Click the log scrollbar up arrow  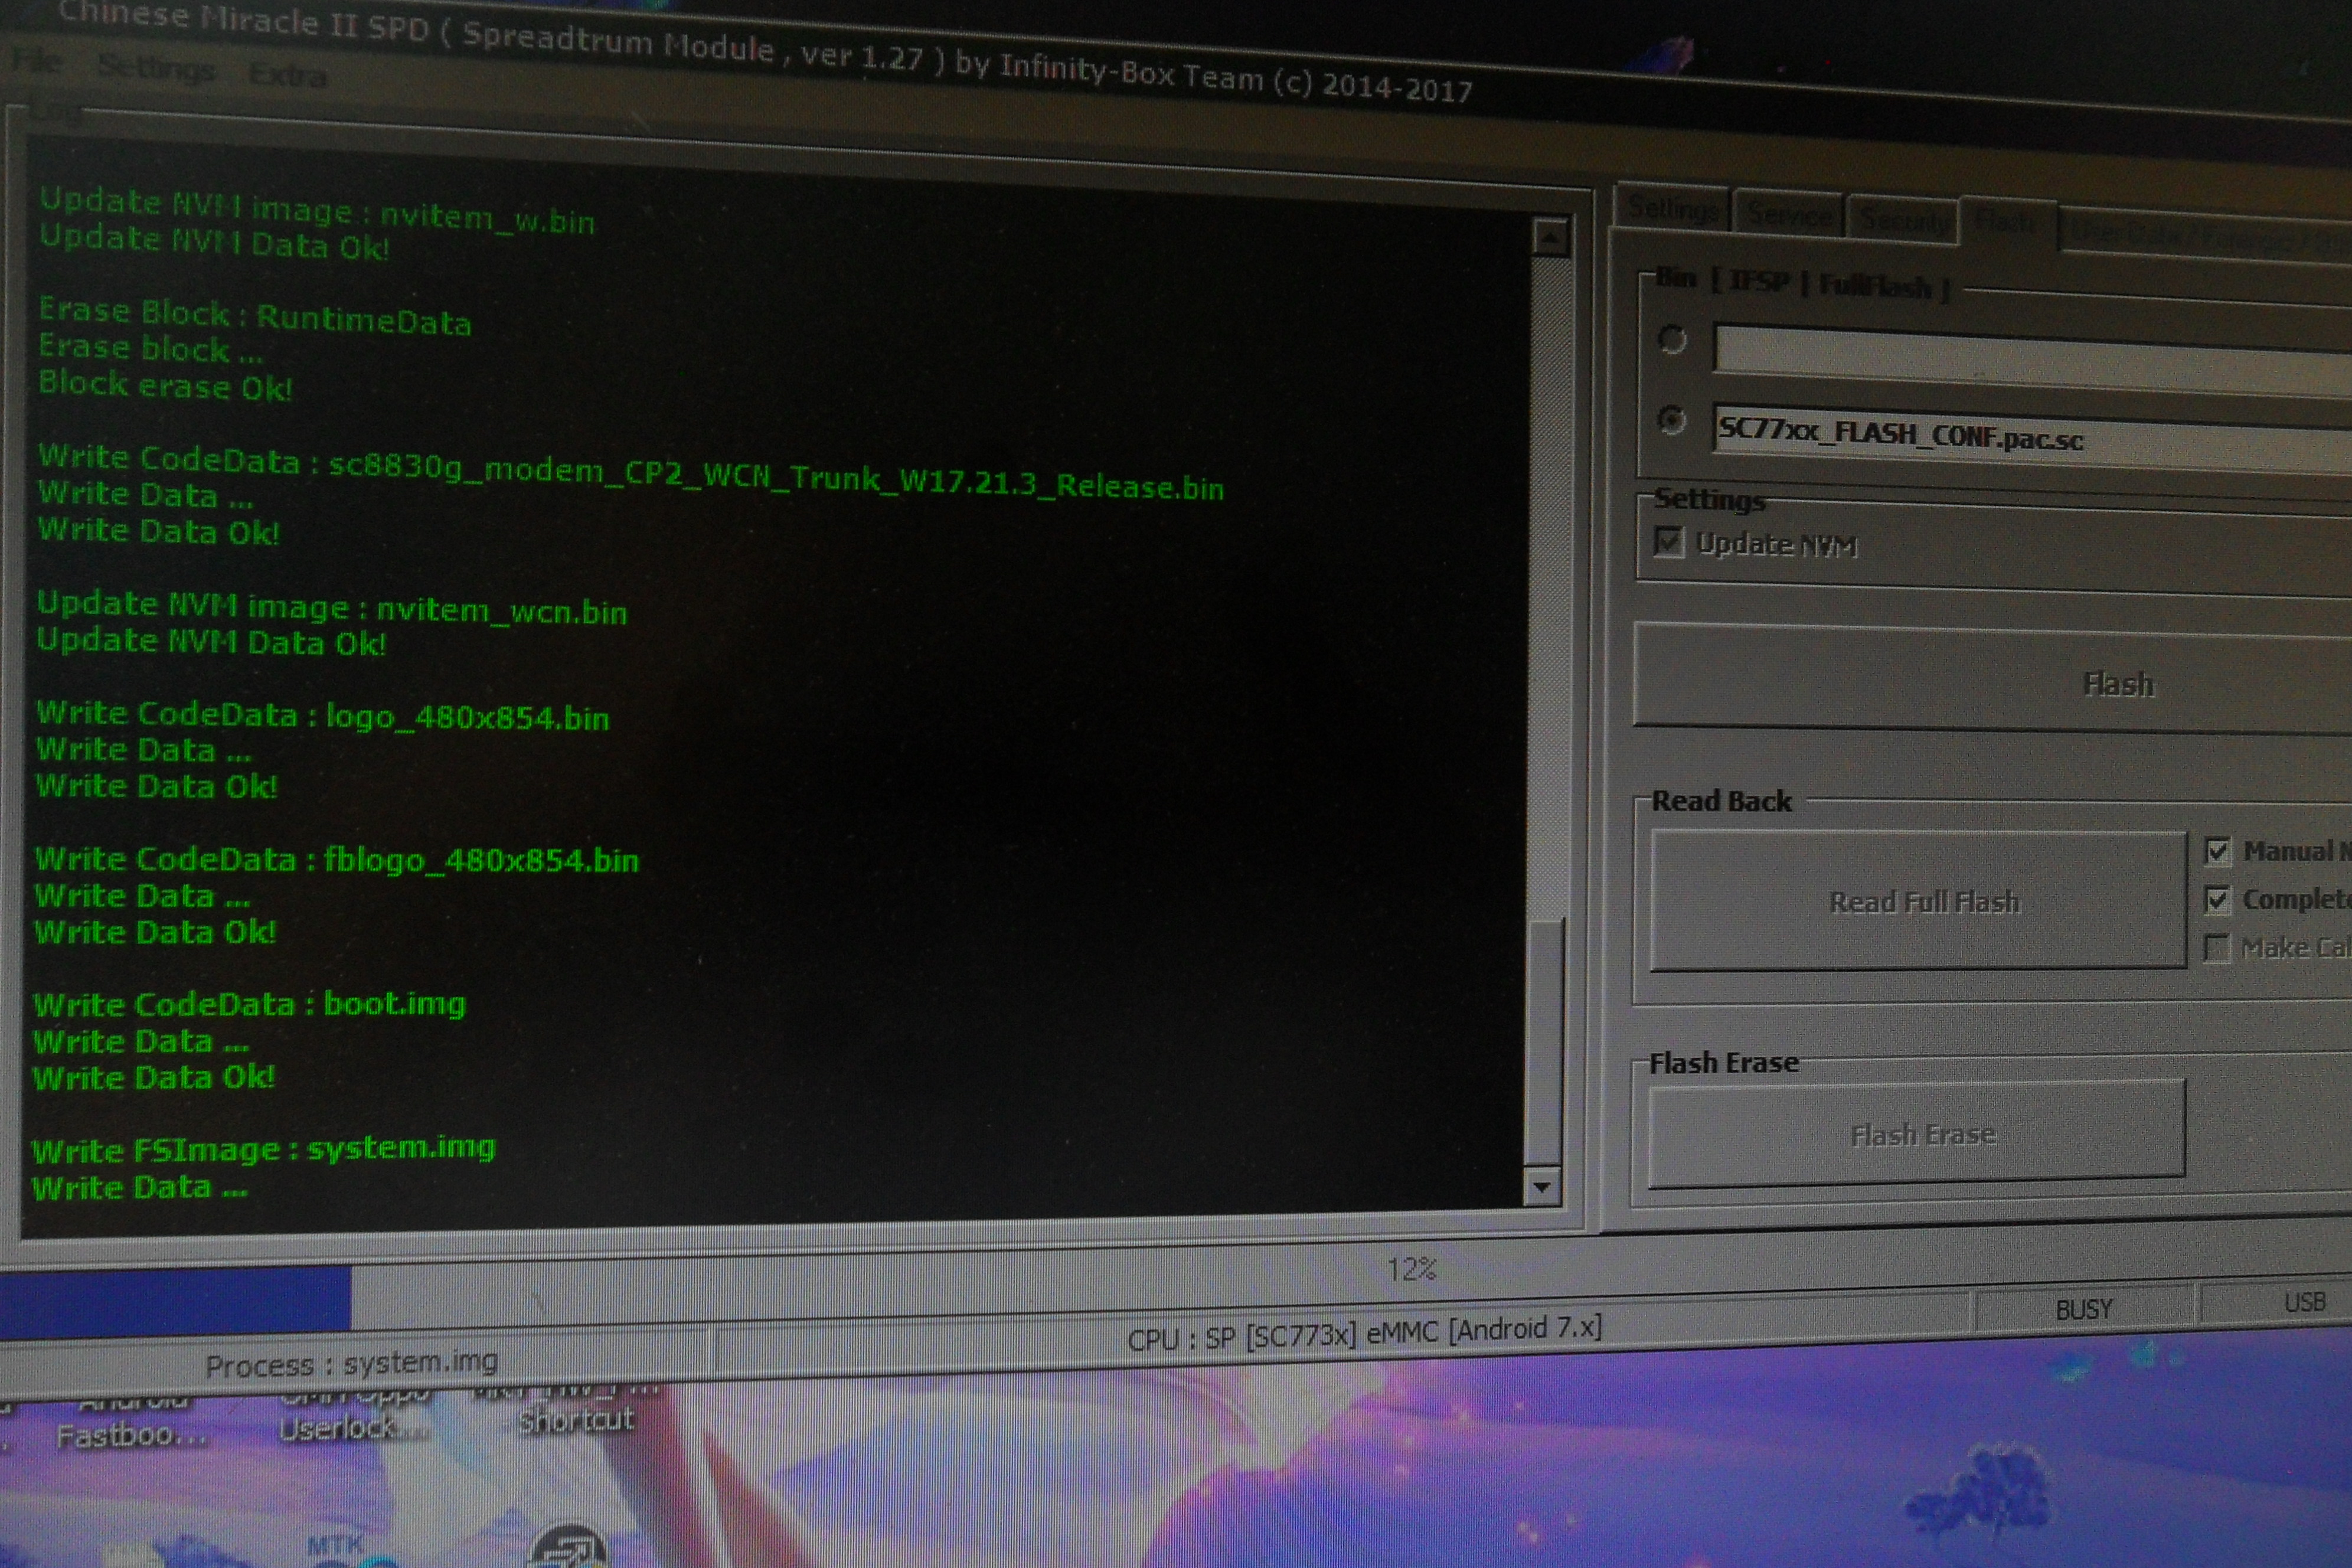click(1550, 238)
